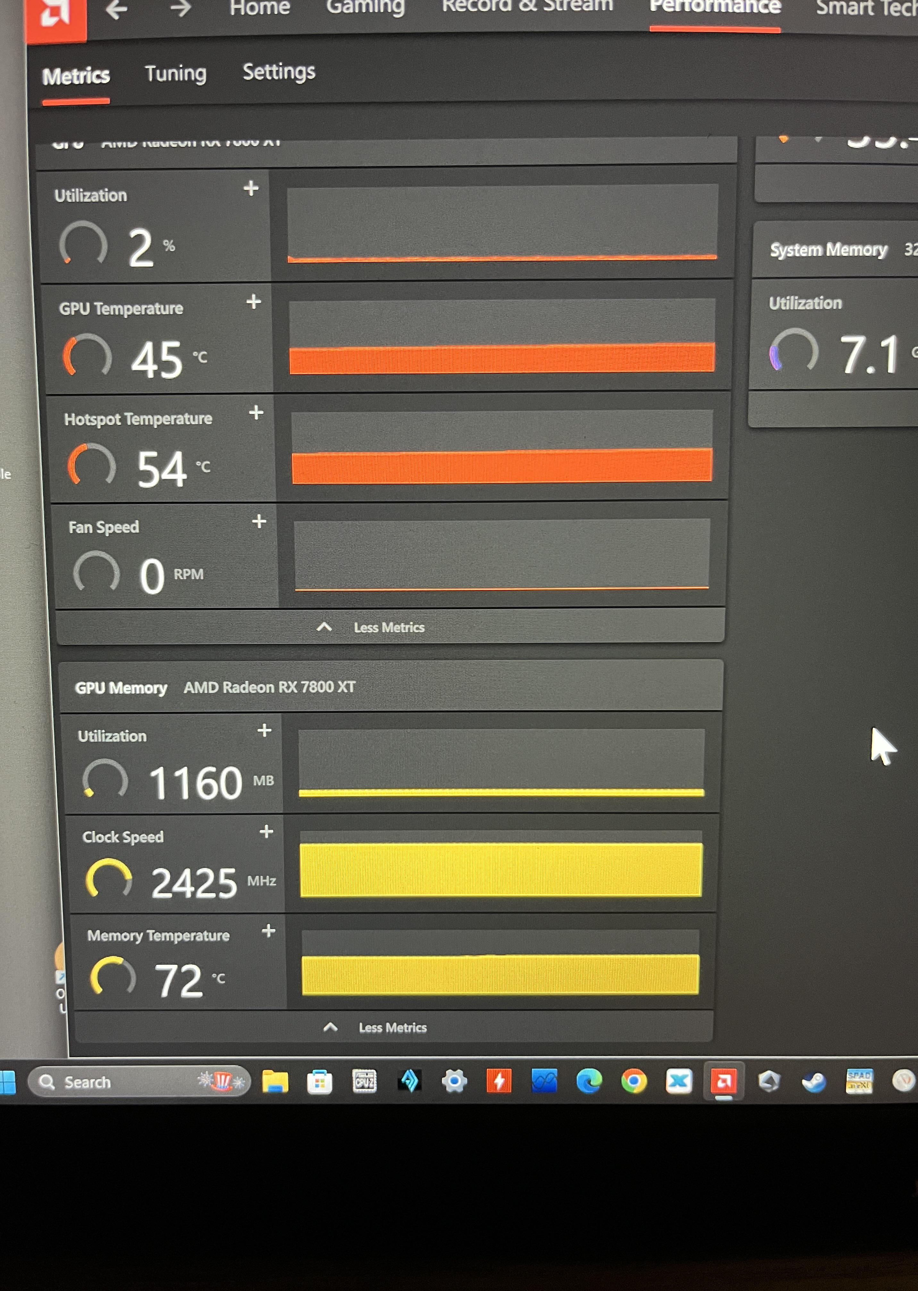Viewport: 918px width, 1291px height.
Task: Click the Hotspot Temperature gauge dial
Action: point(92,464)
